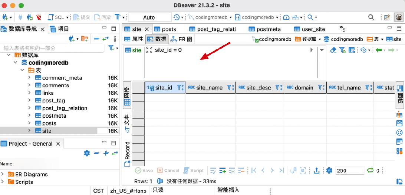Open the ER 图 tab
Screen dimensions: 405x195
pos(181,39)
